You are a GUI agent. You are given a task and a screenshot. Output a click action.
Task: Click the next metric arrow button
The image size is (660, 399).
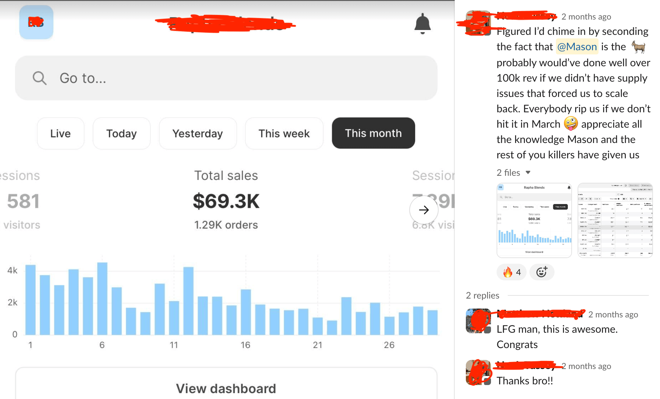[424, 210]
